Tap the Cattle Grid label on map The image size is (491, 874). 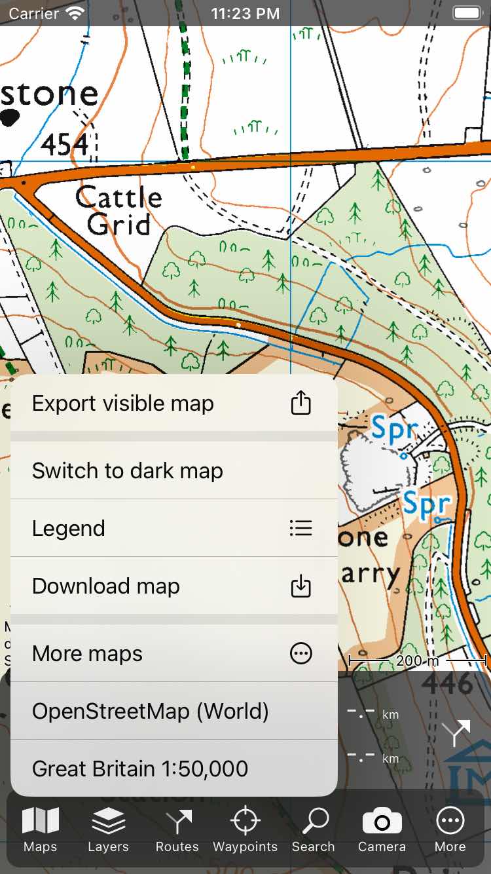pos(119,210)
